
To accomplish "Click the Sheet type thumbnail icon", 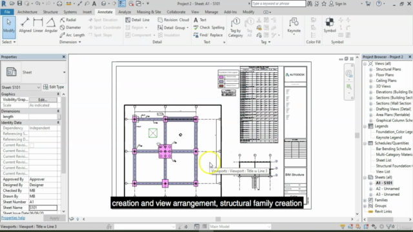I will pyautogui.click(x=12, y=72).
